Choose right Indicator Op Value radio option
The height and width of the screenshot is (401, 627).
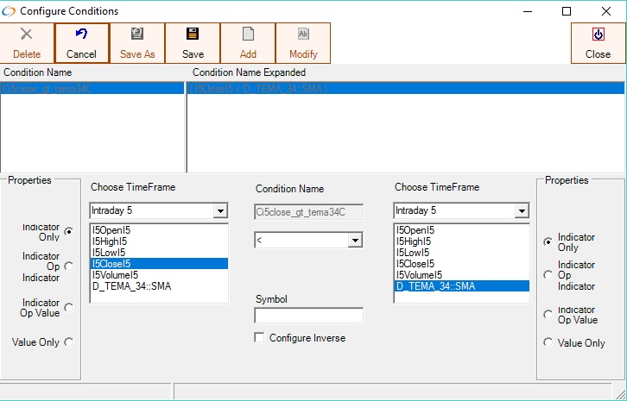click(548, 315)
